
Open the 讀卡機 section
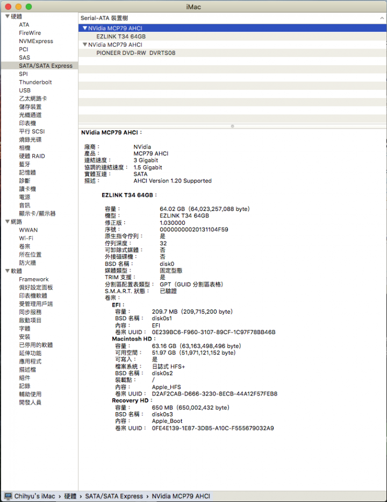pos(27,189)
